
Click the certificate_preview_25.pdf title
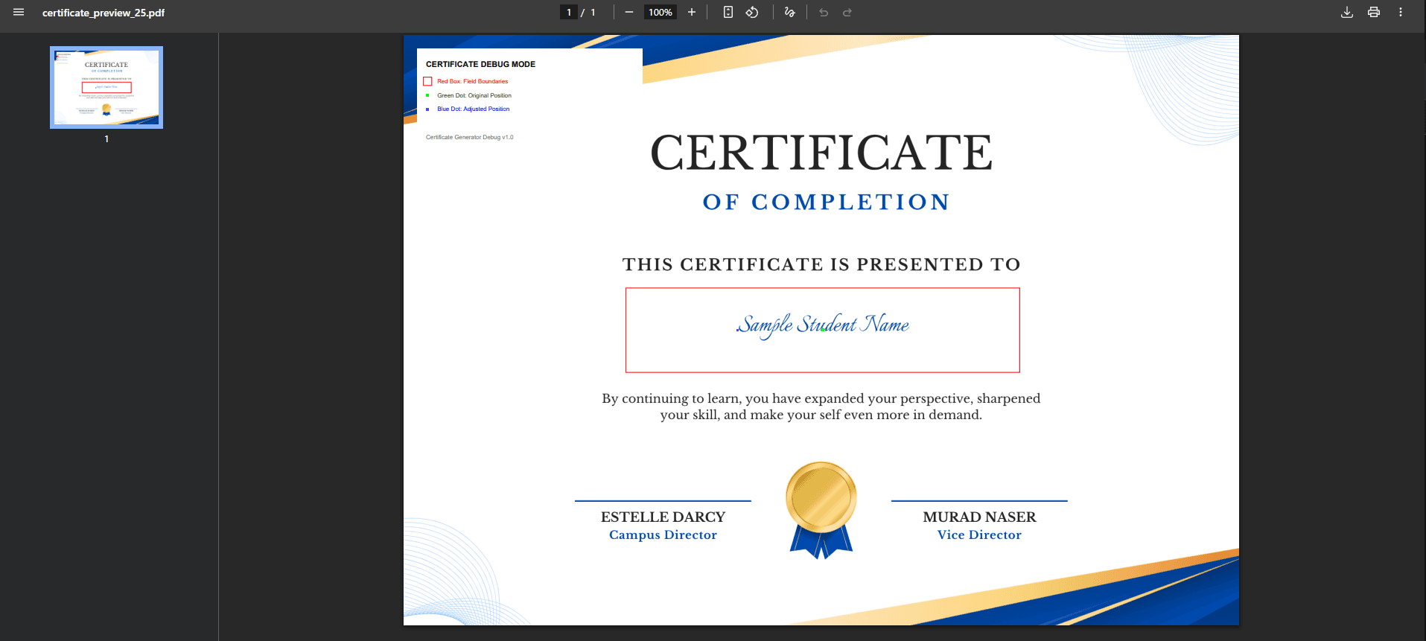[x=104, y=13]
